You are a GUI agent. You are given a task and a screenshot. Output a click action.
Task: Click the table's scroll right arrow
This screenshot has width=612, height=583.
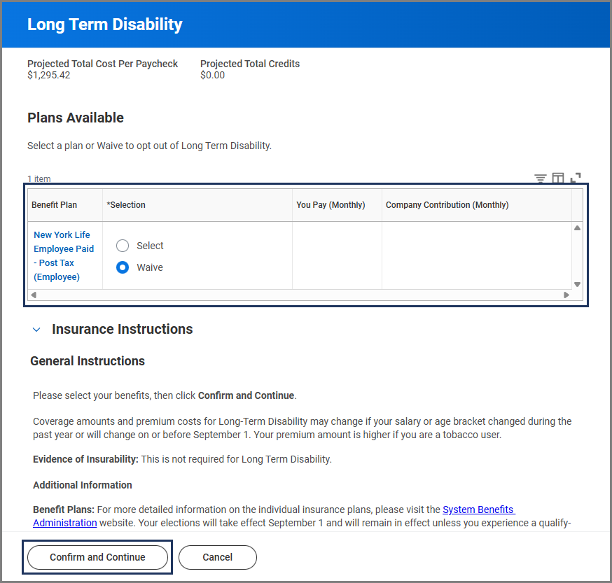pos(566,295)
